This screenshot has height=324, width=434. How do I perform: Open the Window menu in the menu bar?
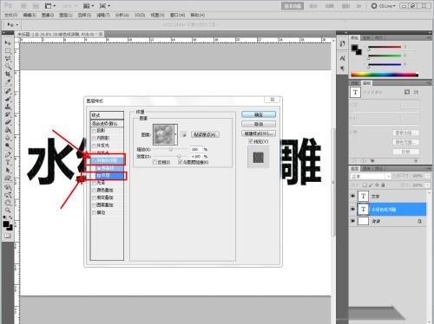[177, 15]
